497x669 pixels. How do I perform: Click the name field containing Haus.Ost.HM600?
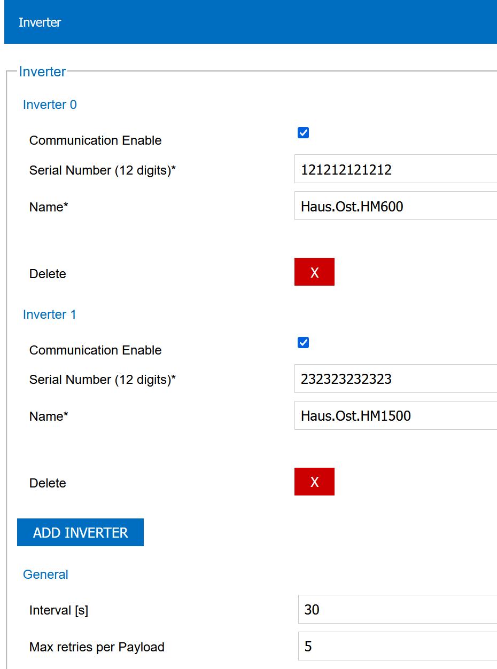[x=395, y=207]
